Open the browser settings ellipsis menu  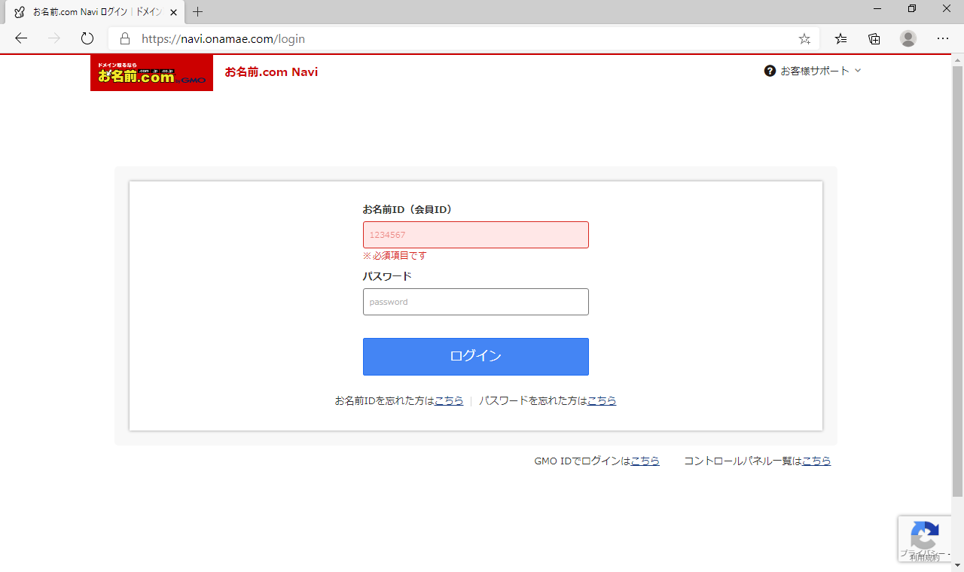point(943,38)
